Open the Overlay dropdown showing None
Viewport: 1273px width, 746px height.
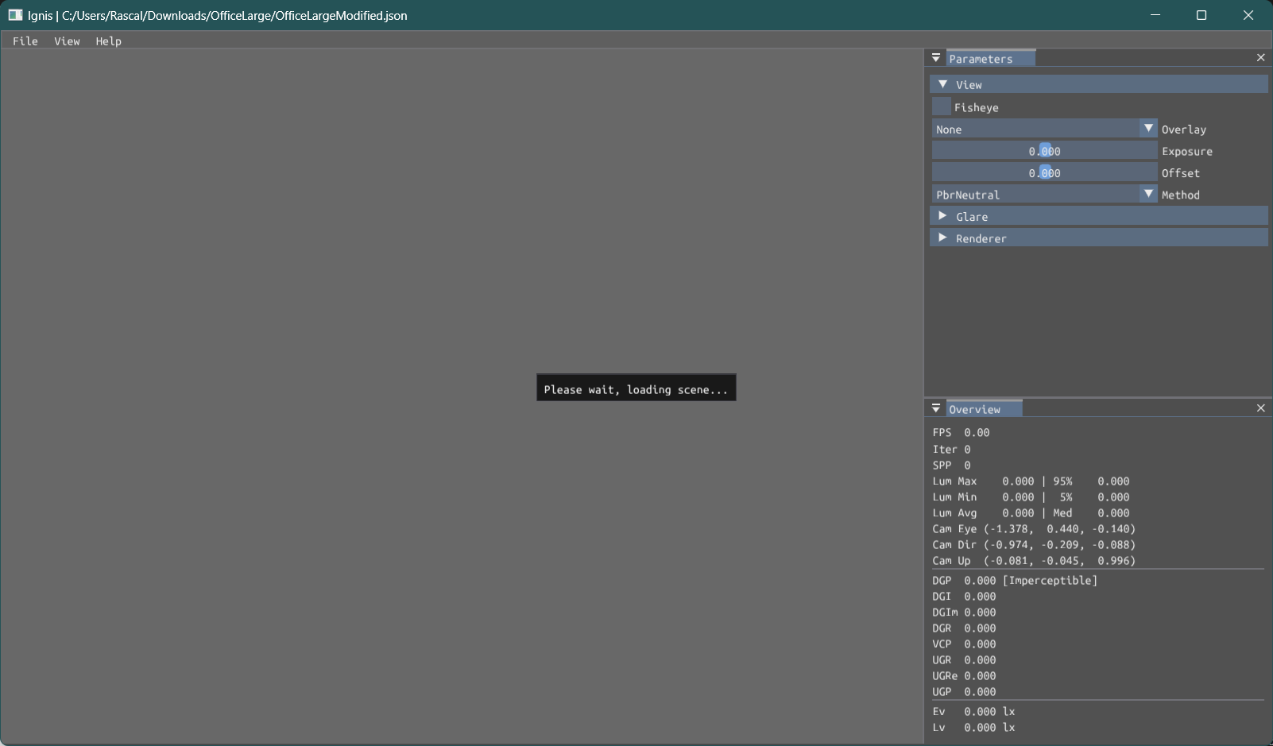[x=1044, y=129]
